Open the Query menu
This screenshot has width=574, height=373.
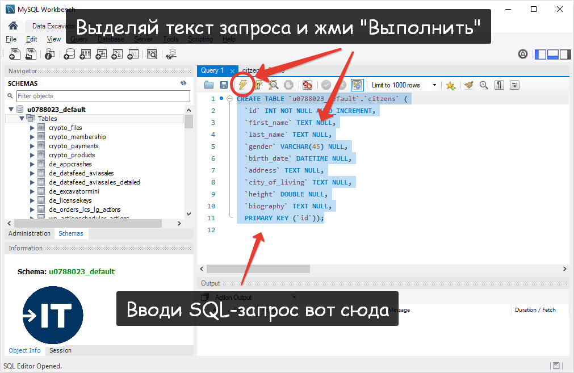pos(79,39)
